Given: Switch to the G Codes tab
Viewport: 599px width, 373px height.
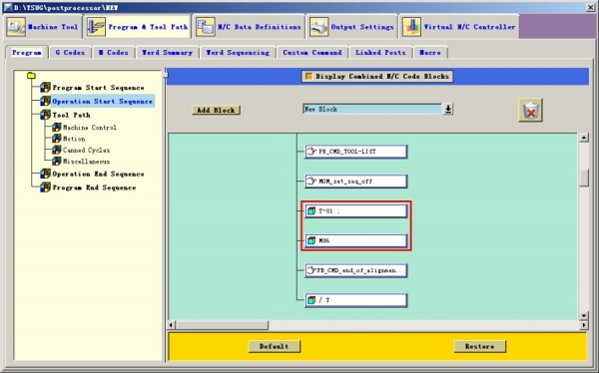Looking at the screenshot, I should (70, 53).
